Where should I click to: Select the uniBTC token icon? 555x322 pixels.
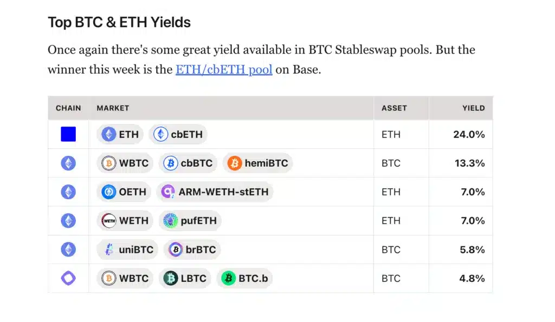click(109, 249)
